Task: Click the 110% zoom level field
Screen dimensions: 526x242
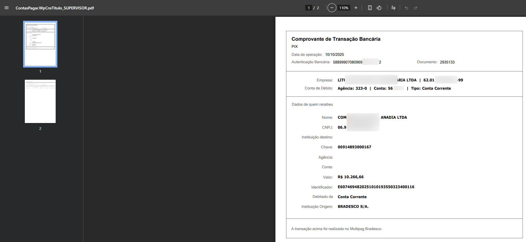Action: point(344,8)
